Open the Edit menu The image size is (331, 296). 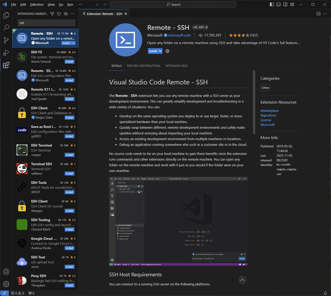23,4
